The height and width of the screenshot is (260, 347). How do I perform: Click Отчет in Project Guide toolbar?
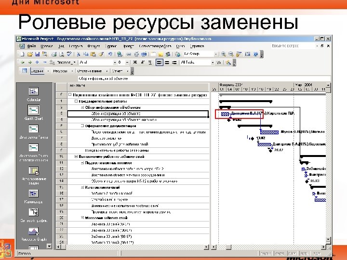pyautogui.click(x=117, y=71)
